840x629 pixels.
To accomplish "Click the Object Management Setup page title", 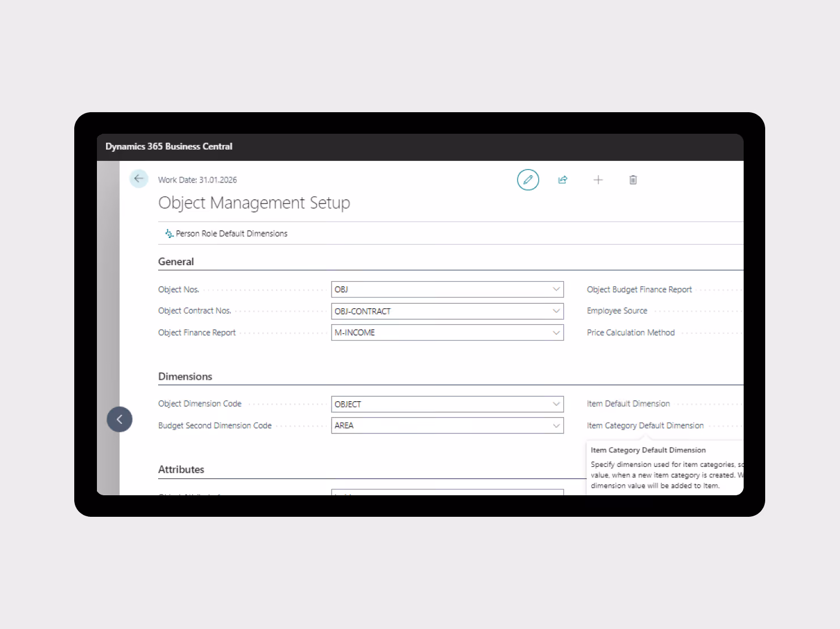I will click(254, 203).
